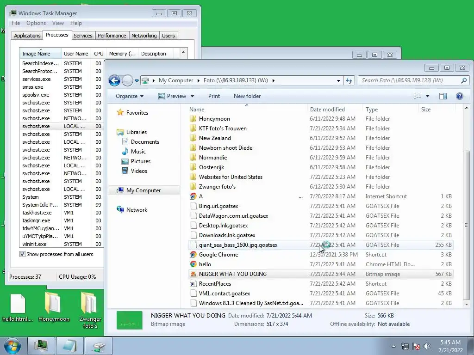Select Websites for United States folder
The height and width of the screenshot is (355, 474).
tap(231, 177)
